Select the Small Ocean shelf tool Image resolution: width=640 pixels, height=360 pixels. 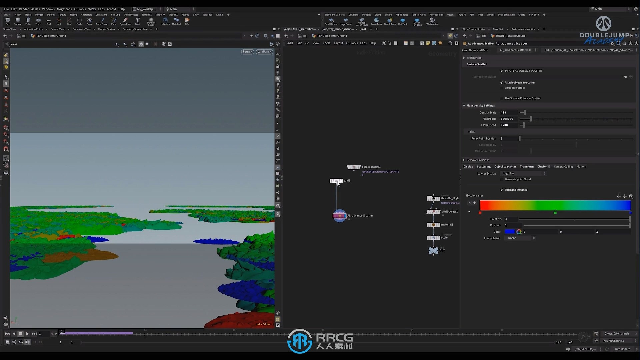(331, 21)
